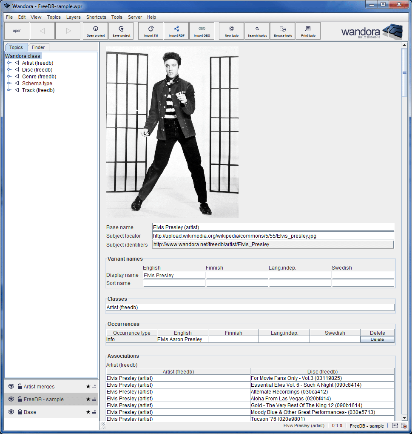Screen dimensions: 412x434
Task: Unlock the Base layer
Action: (x=20, y=412)
